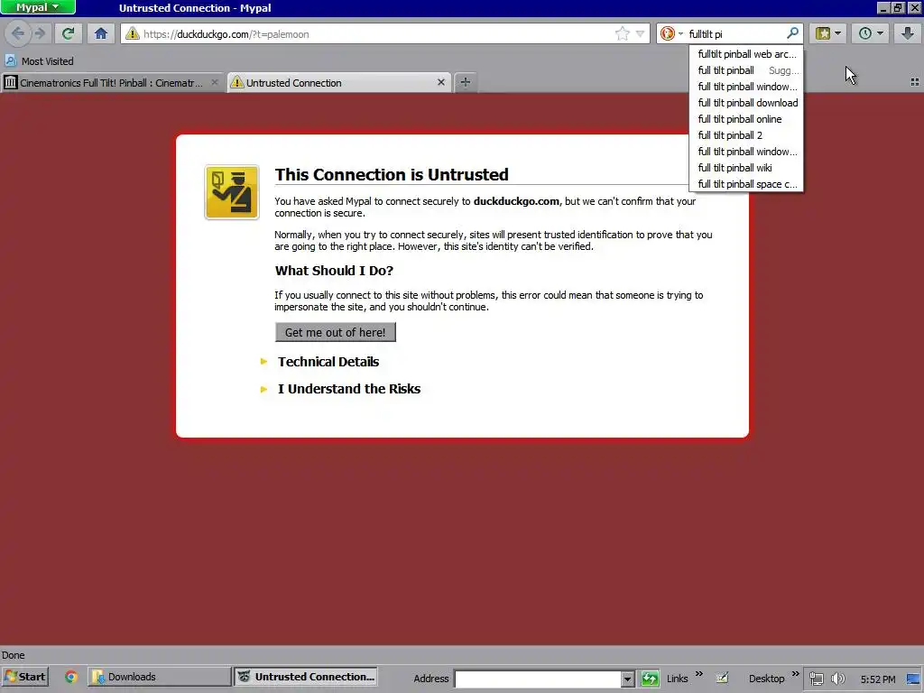924x693 pixels.
Task: Click the show desktop icon by the clock
Action: point(914,679)
